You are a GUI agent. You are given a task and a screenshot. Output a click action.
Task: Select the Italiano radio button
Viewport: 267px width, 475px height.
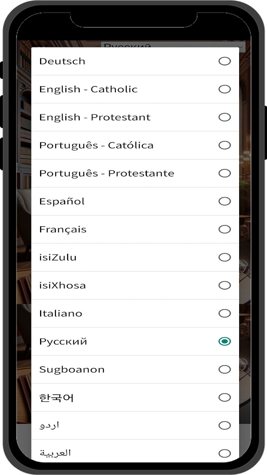tap(225, 313)
